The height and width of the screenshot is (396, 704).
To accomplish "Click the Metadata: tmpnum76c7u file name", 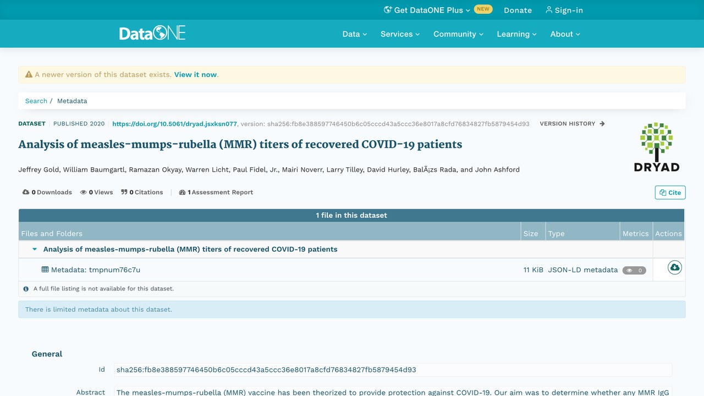I will point(96,269).
